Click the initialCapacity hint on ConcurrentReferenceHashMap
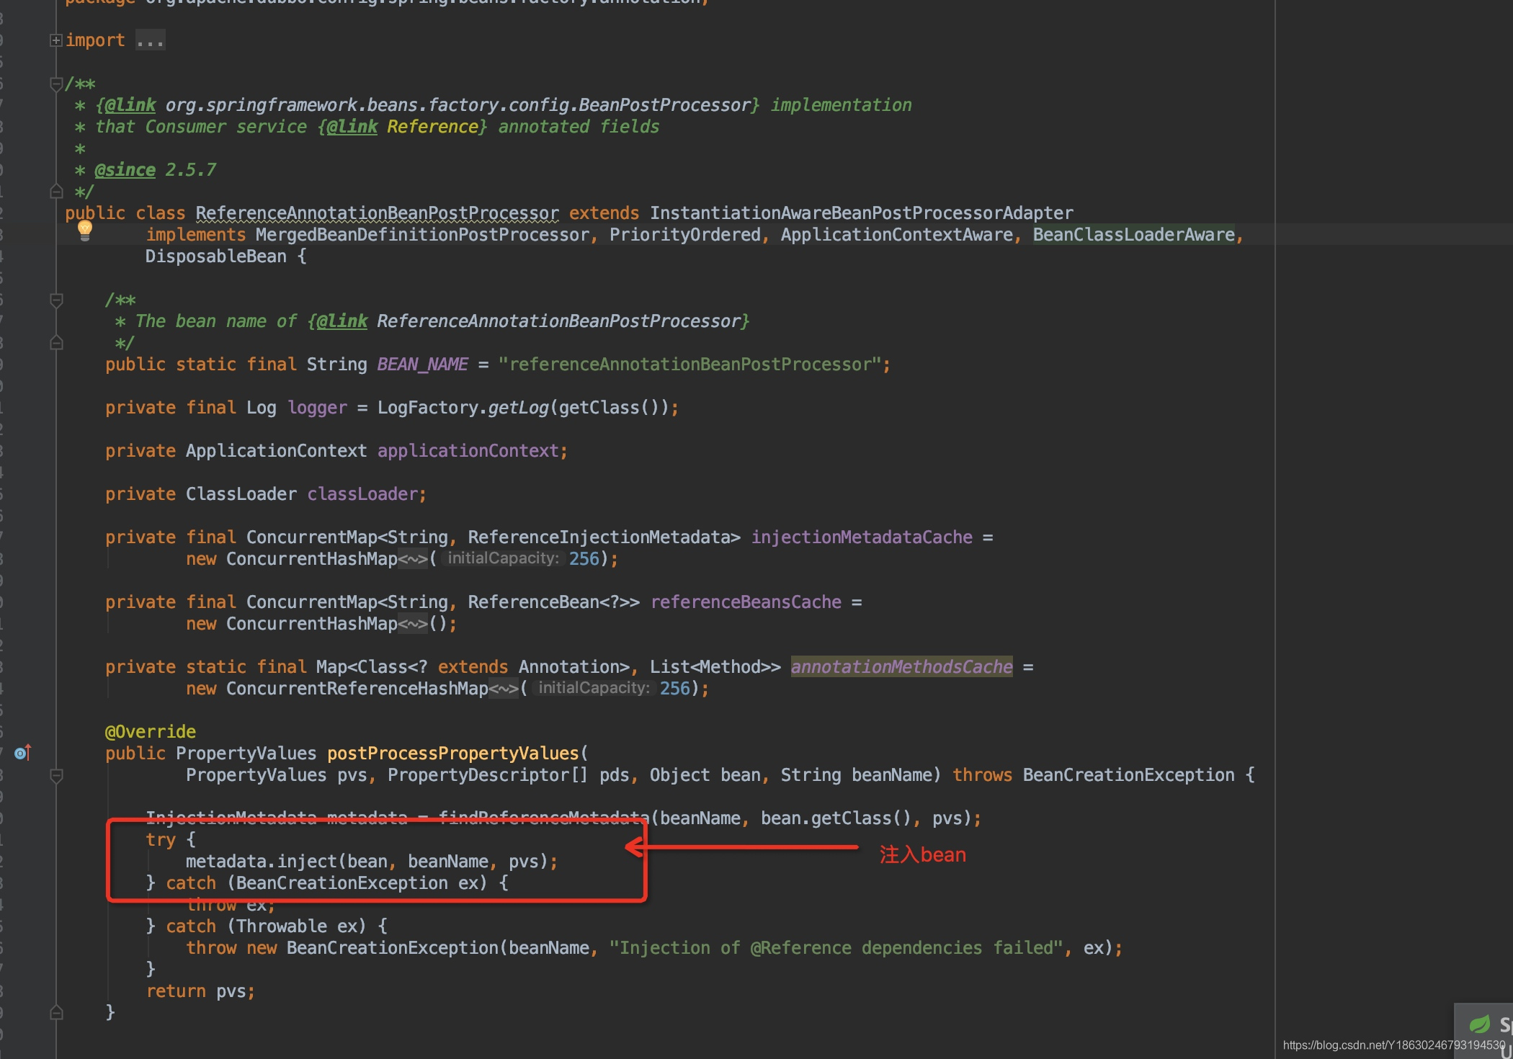The image size is (1513, 1059). coord(593,688)
